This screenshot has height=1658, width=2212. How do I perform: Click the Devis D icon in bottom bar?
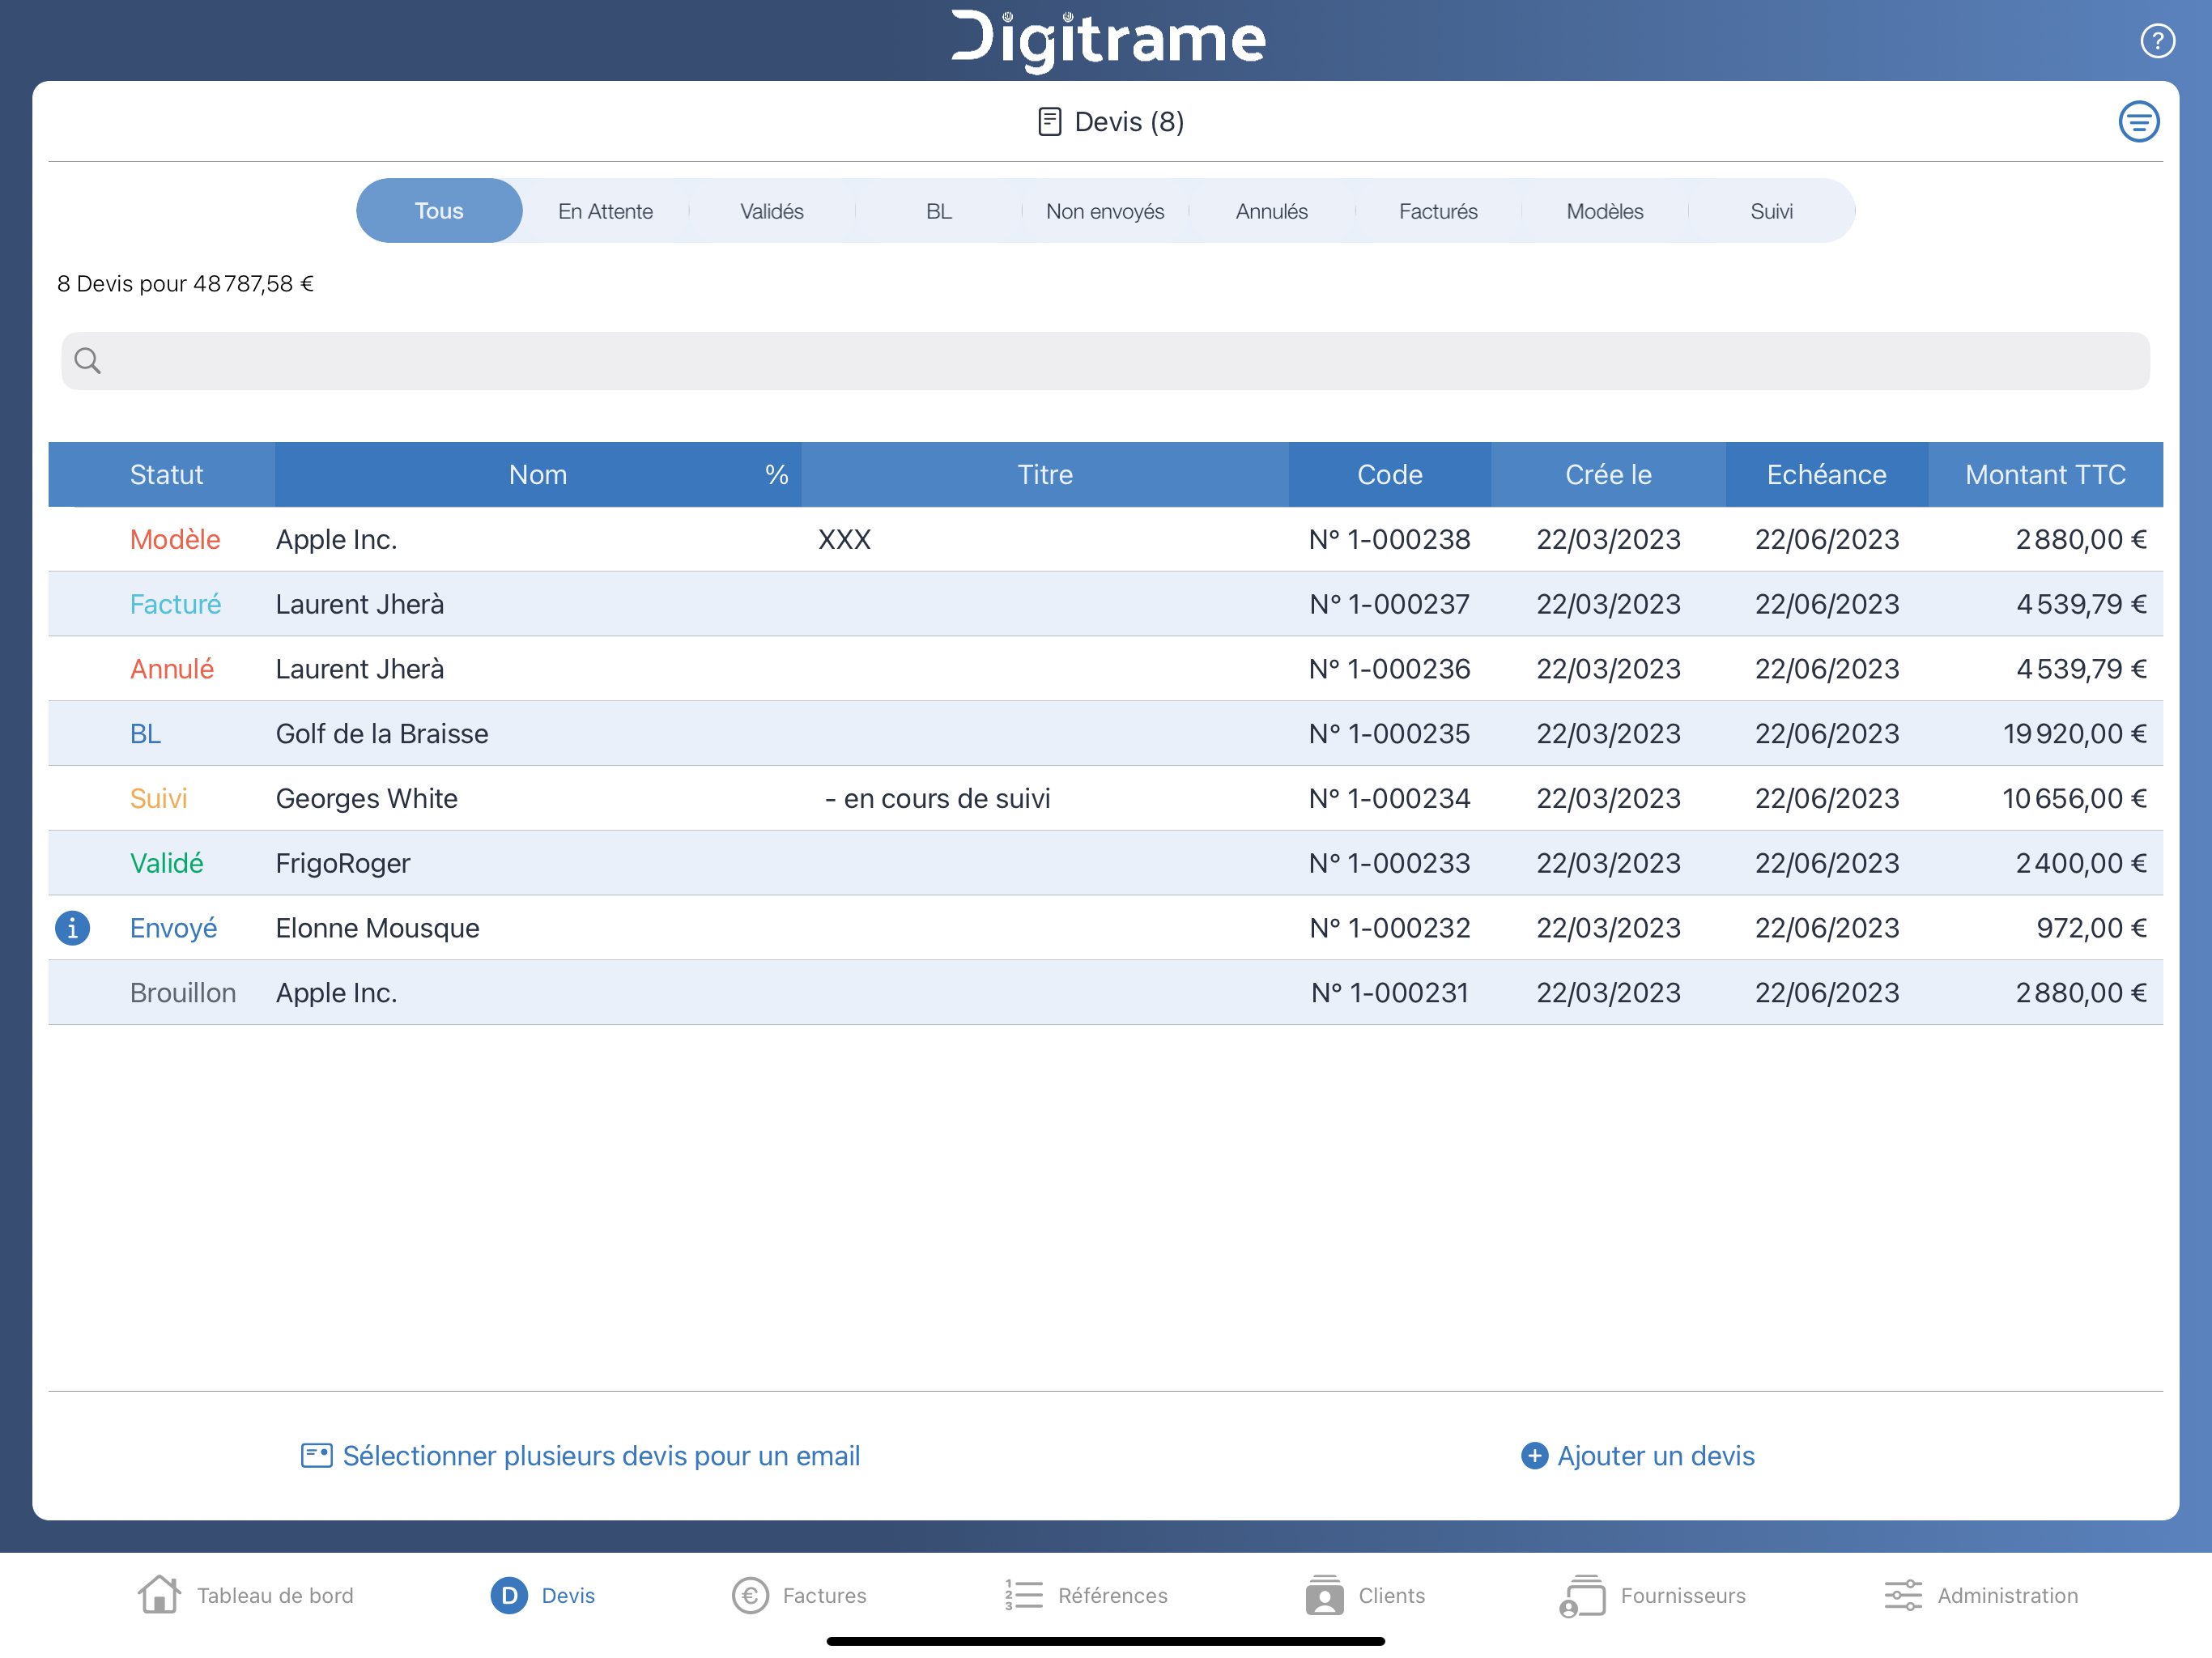coord(509,1595)
